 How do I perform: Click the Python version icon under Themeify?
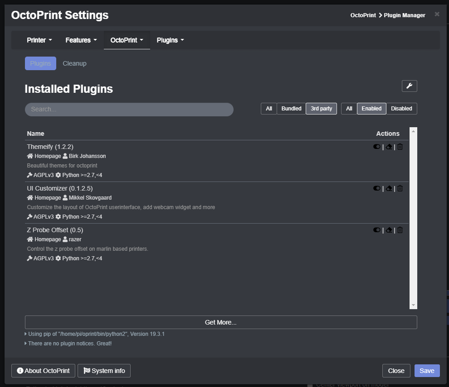(58, 175)
